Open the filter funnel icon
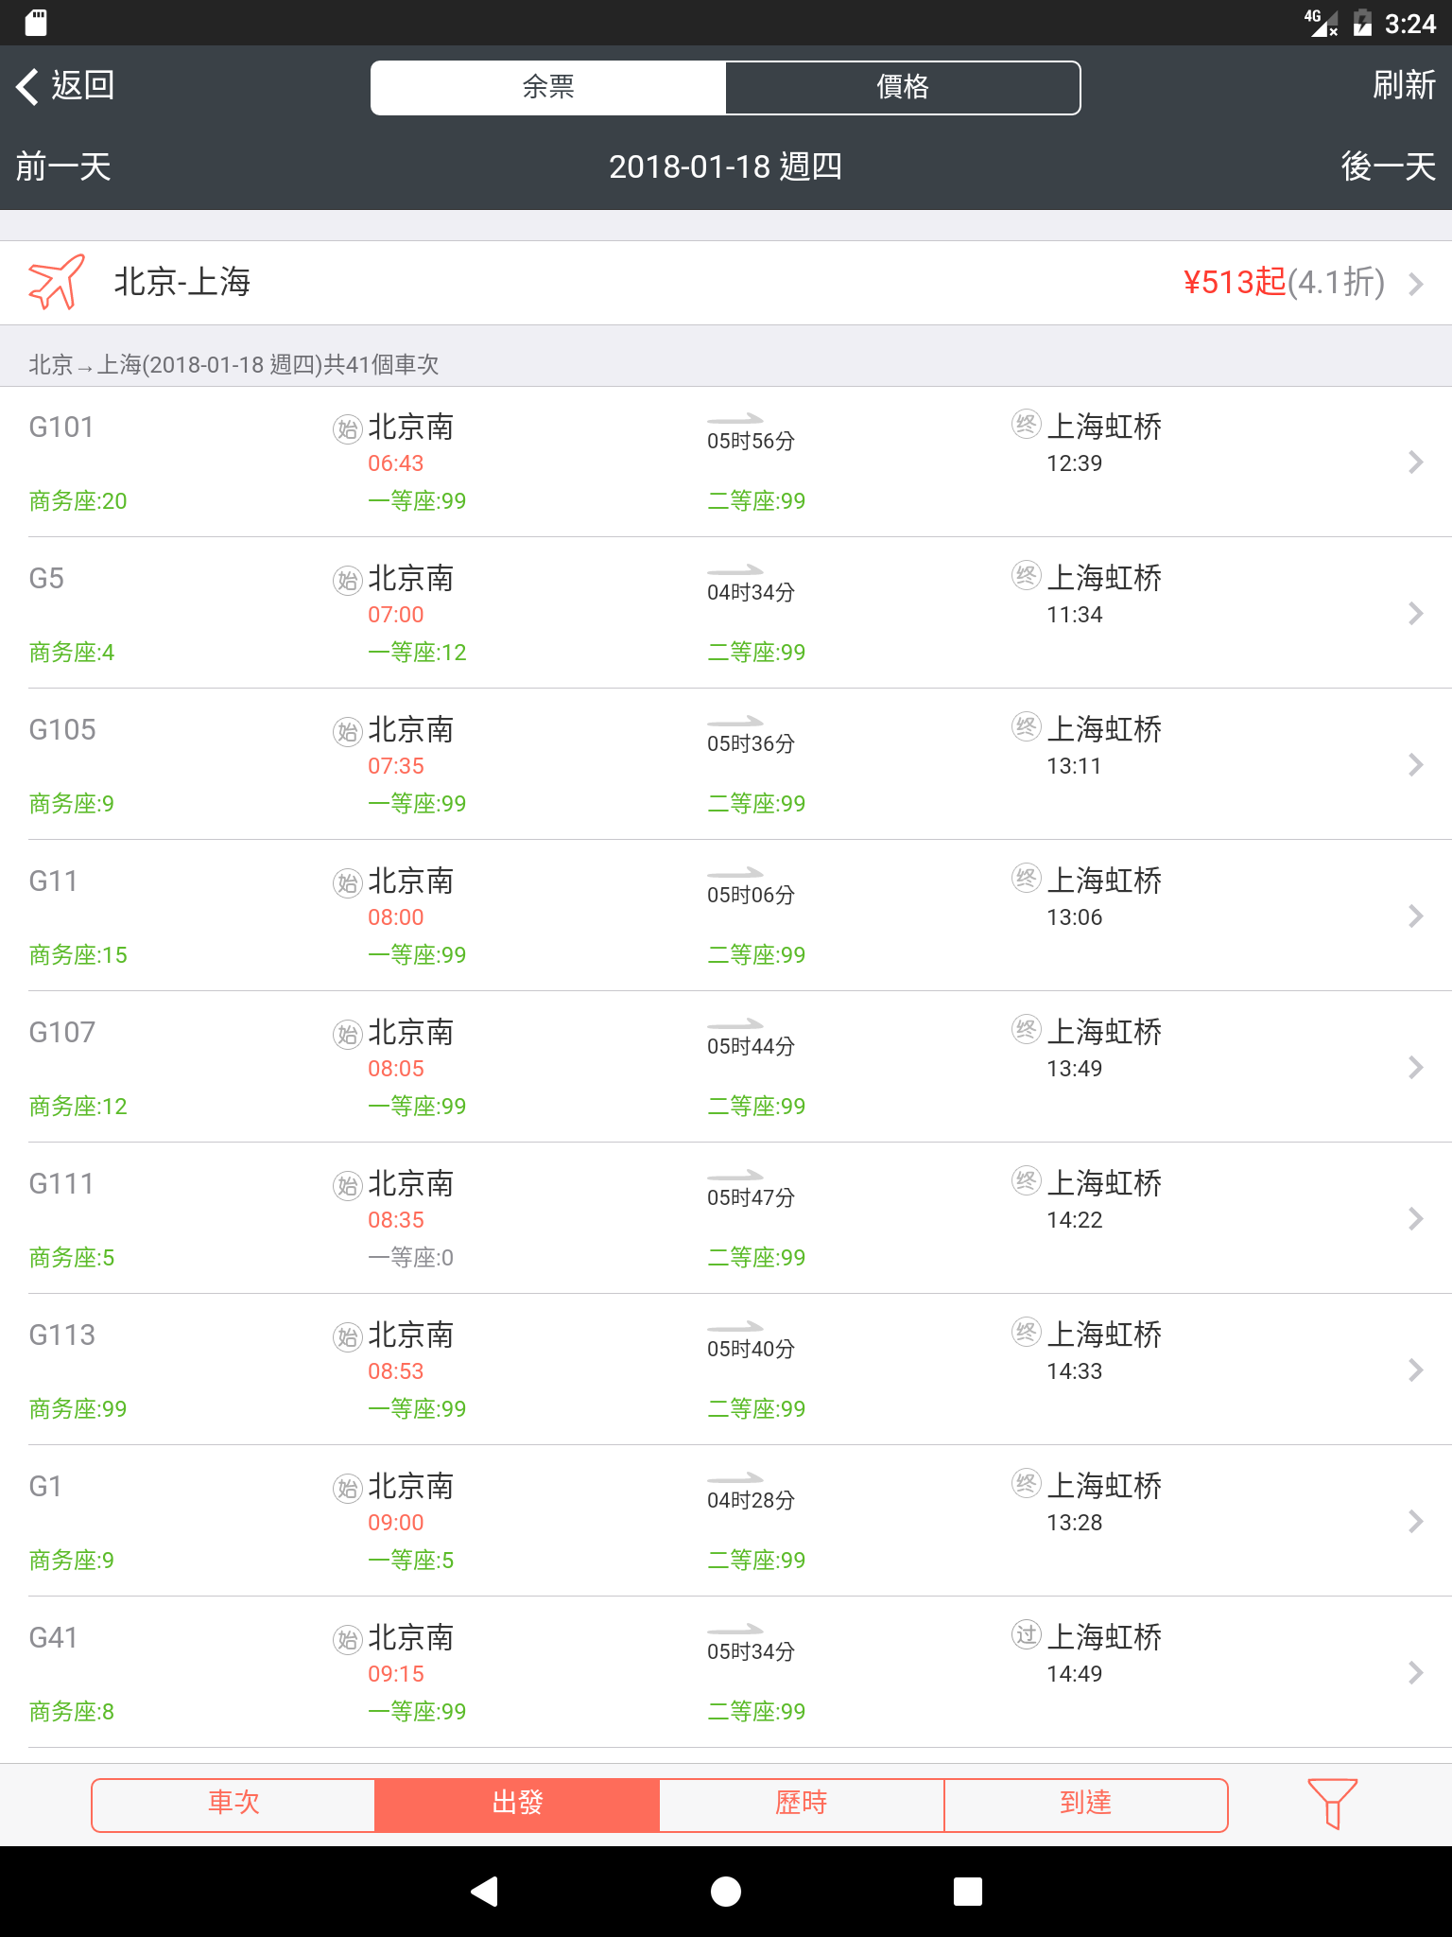The image size is (1452, 1937). [x=1332, y=1804]
